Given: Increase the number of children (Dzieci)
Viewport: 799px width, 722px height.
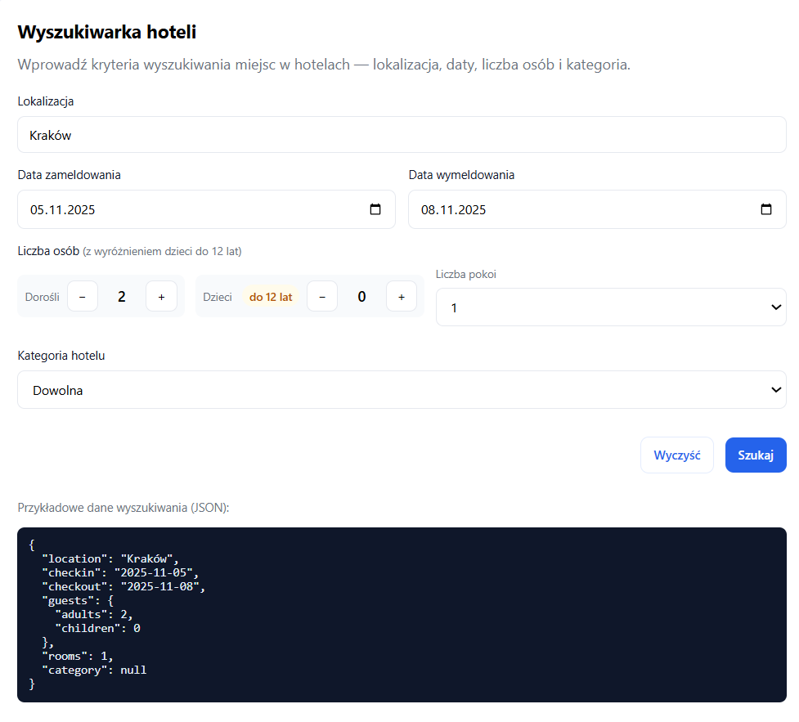Looking at the screenshot, I should click(401, 297).
